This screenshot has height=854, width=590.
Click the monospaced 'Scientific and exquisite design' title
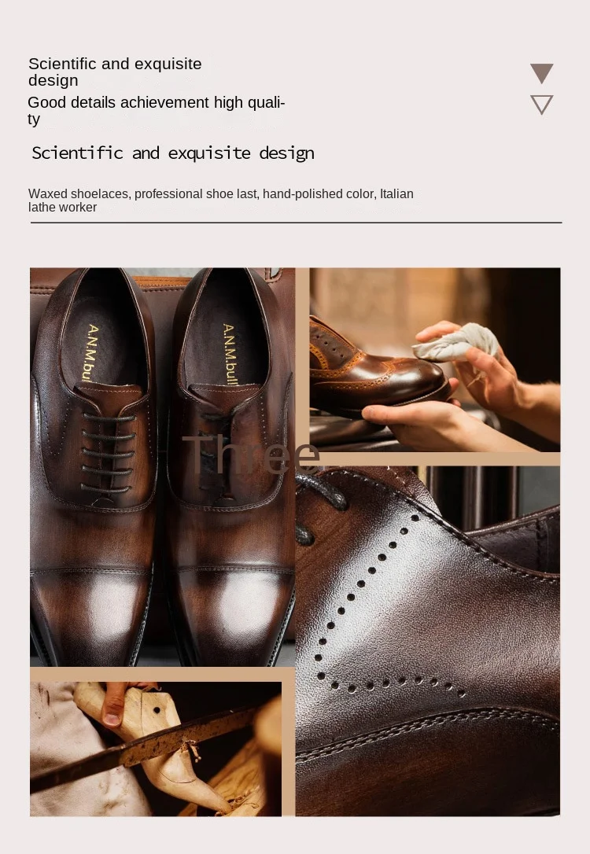tap(173, 153)
